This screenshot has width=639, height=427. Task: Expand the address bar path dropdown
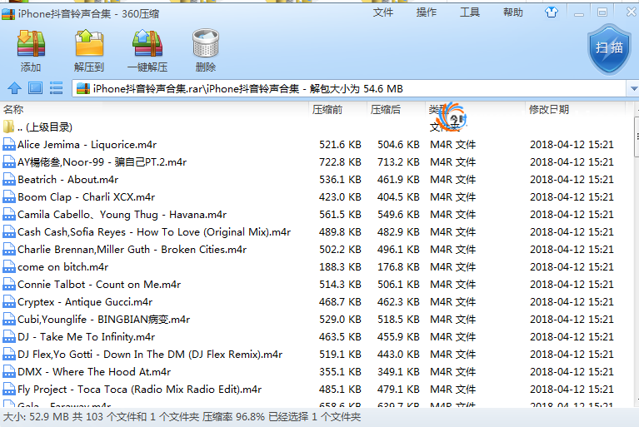(x=633, y=88)
